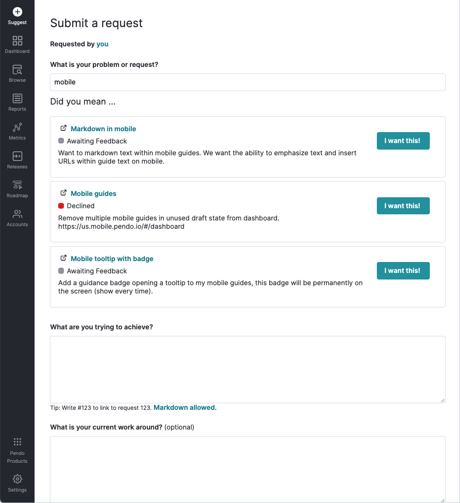Vote 'I want this!' for Mobile guides
Screen dimensions: 460x503
coord(403,206)
